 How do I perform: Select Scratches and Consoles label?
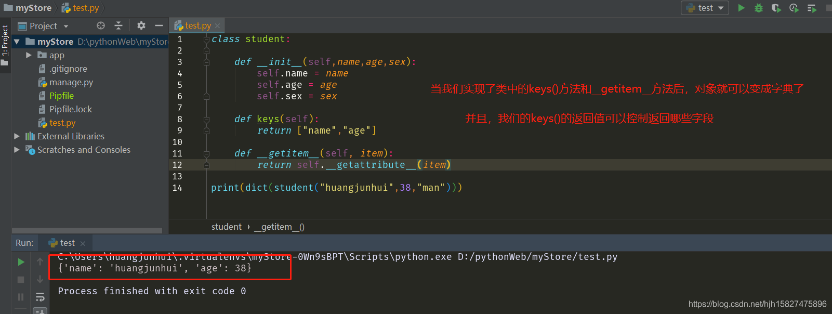tap(84, 150)
